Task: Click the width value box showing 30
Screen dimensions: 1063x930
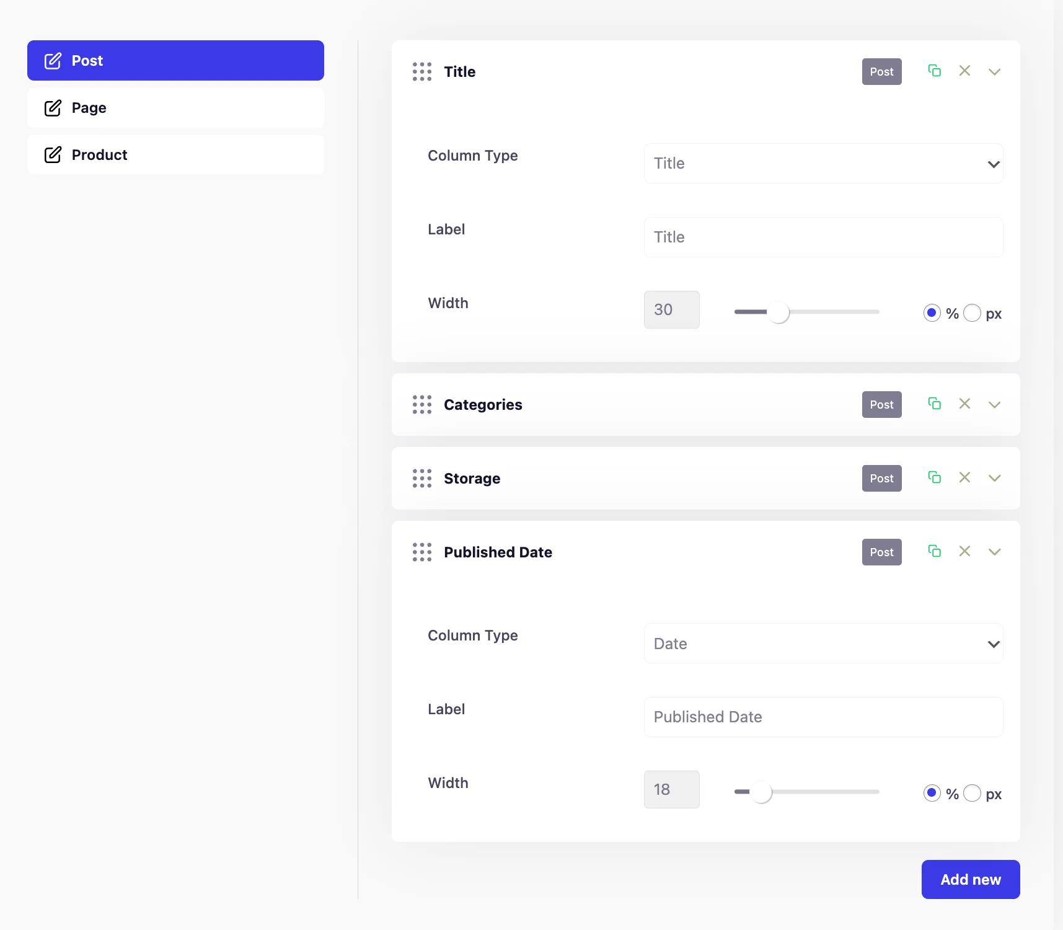Action: point(672,310)
